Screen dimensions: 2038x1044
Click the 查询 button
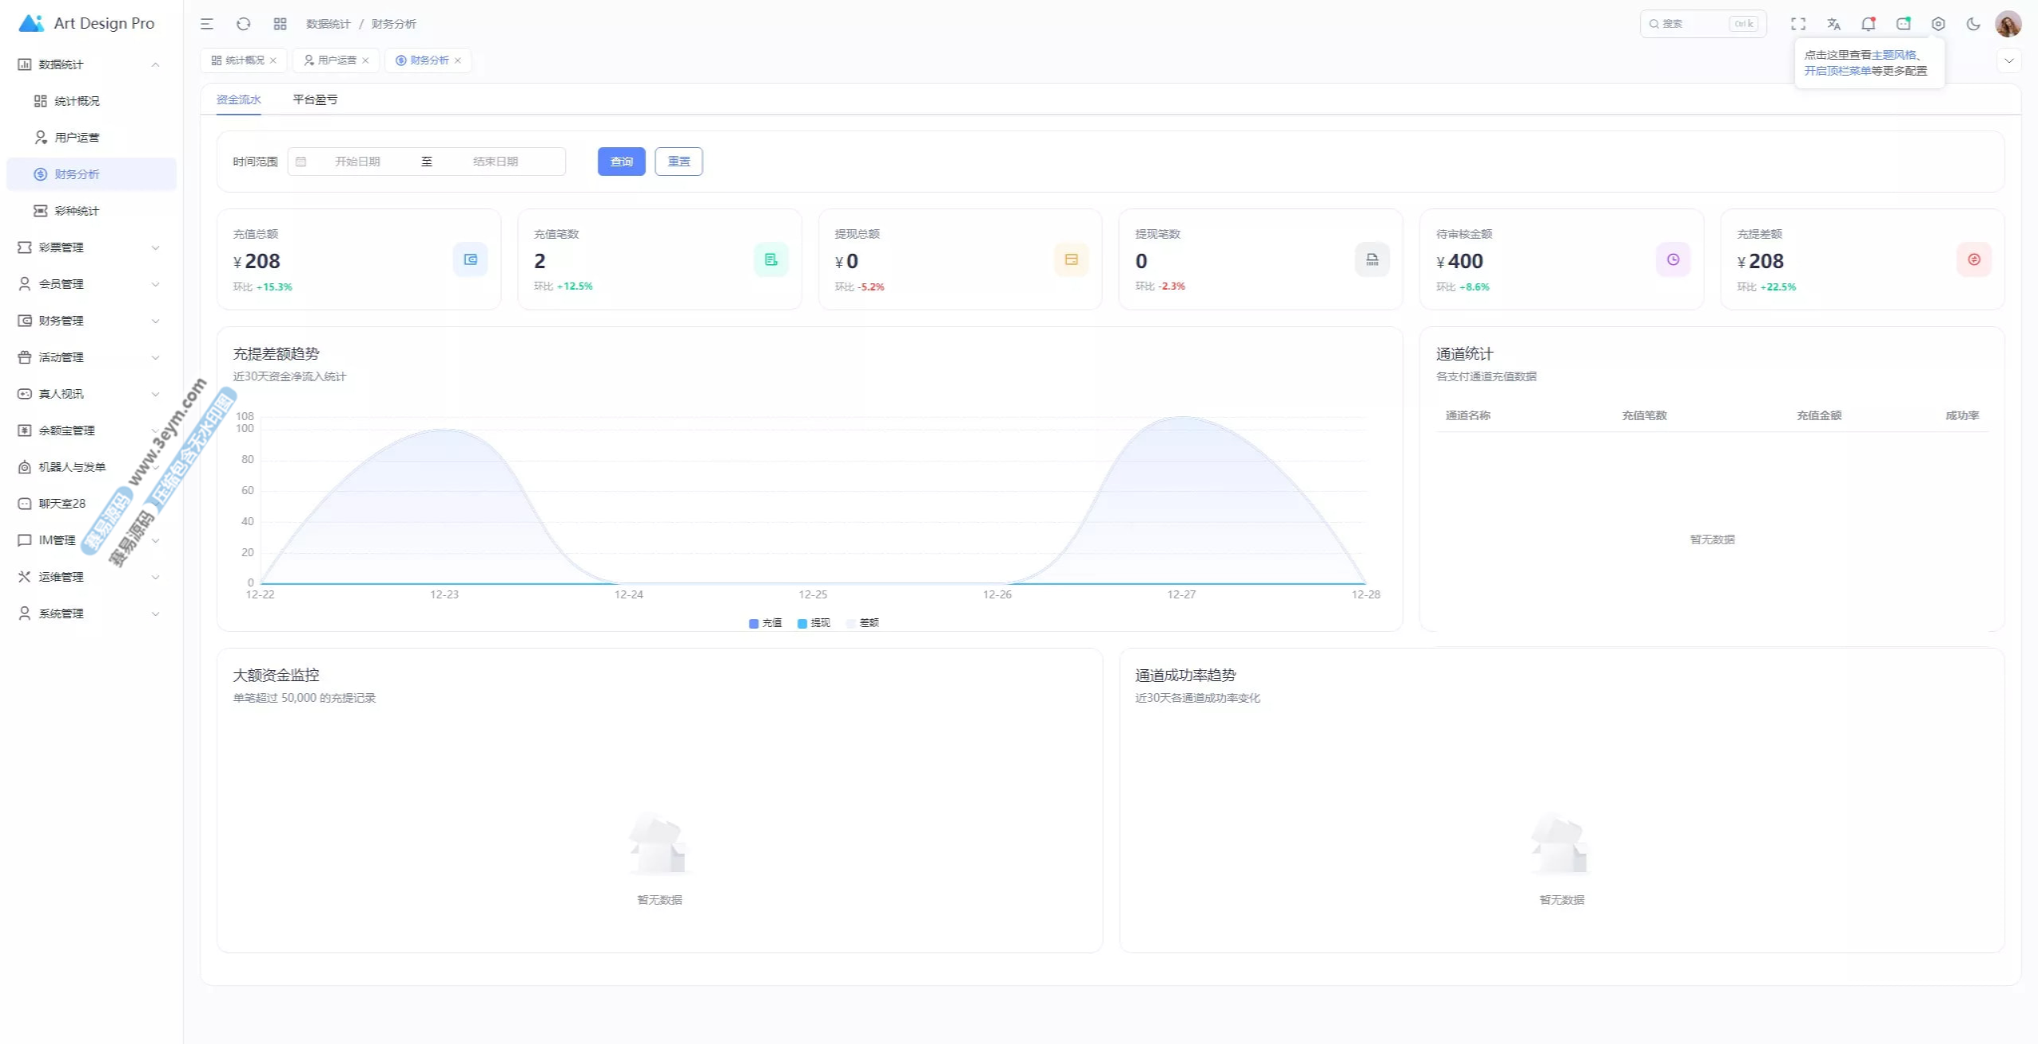[x=621, y=162]
